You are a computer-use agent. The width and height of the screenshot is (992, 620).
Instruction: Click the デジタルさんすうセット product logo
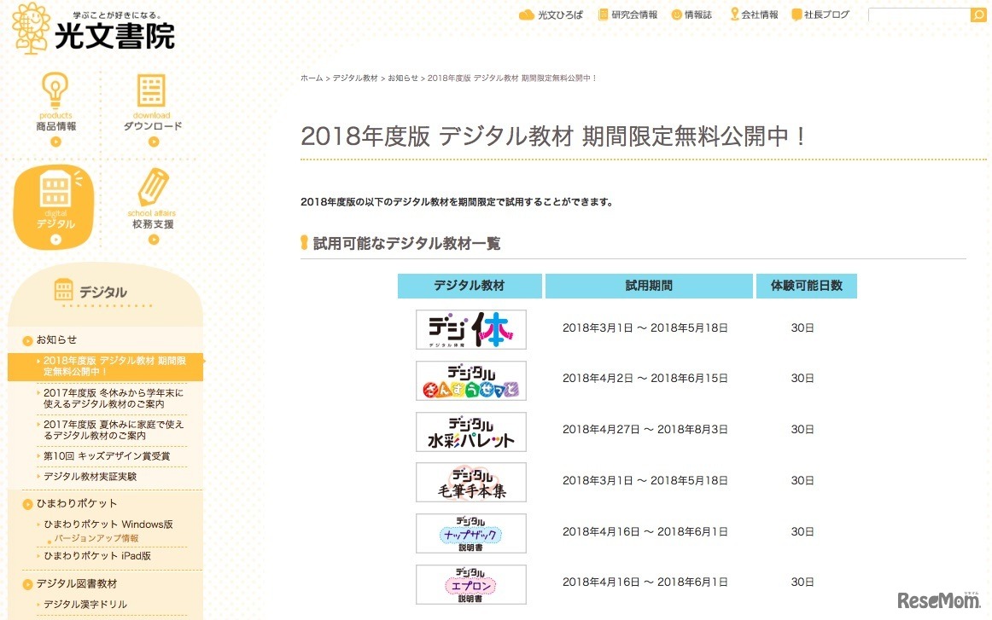tap(470, 380)
